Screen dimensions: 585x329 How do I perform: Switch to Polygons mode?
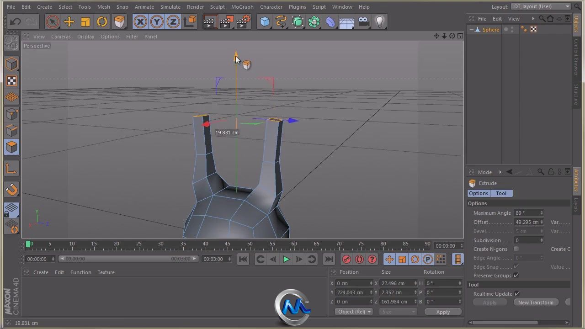12,147
